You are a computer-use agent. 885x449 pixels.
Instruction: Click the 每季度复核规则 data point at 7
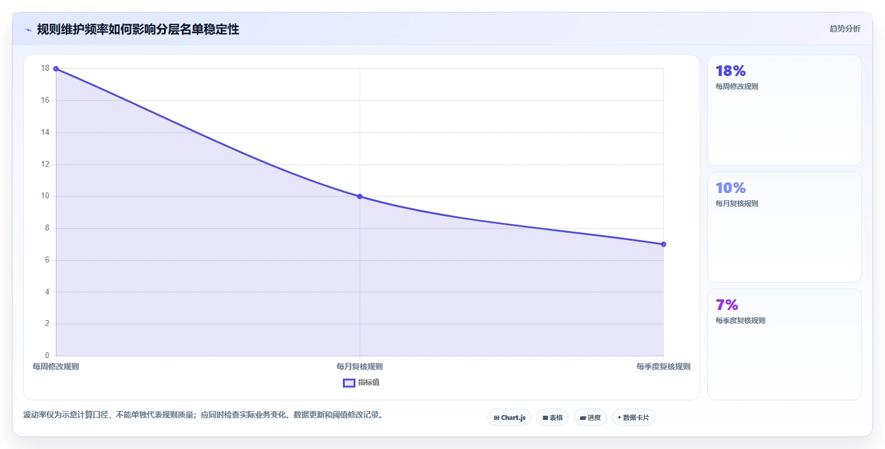663,244
